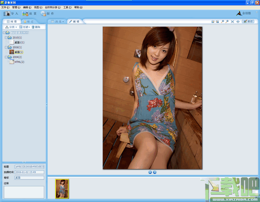Collapse the root album tree node

[4, 33]
